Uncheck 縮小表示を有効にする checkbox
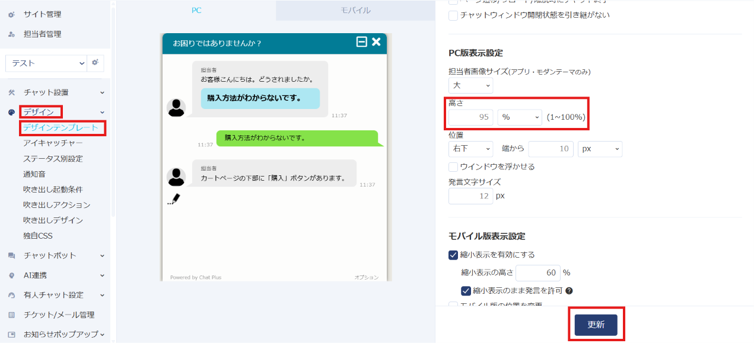 click(453, 255)
